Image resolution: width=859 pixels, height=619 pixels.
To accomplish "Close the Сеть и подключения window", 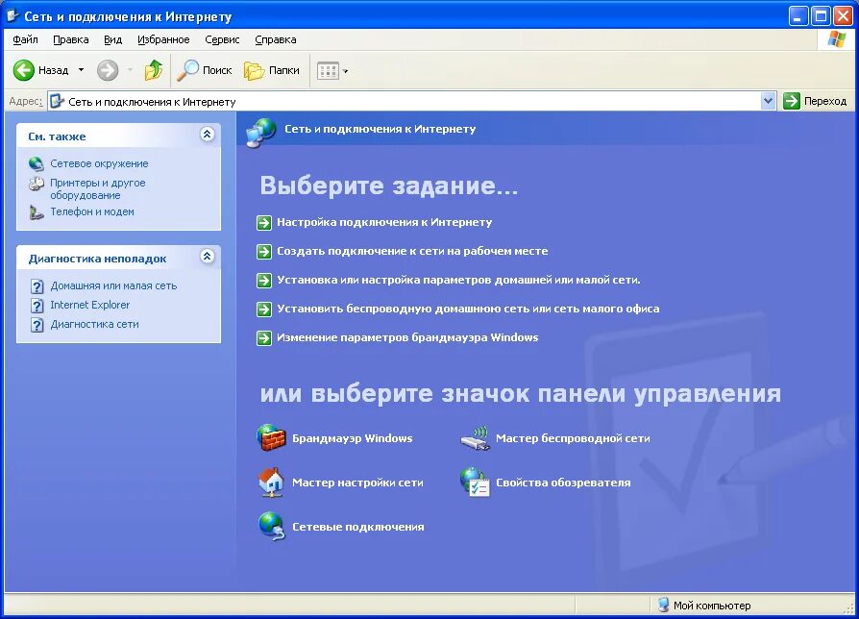I will tap(843, 16).
